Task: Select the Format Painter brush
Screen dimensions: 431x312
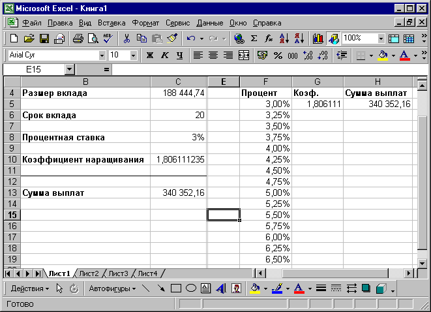Action: coord(172,39)
